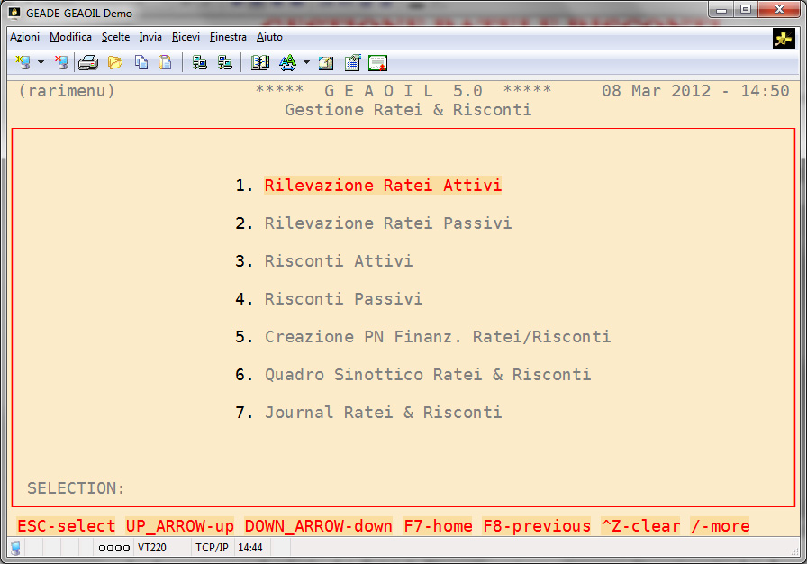Click the disconnect icon with red X
This screenshot has width=807, height=564.
(60, 62)
